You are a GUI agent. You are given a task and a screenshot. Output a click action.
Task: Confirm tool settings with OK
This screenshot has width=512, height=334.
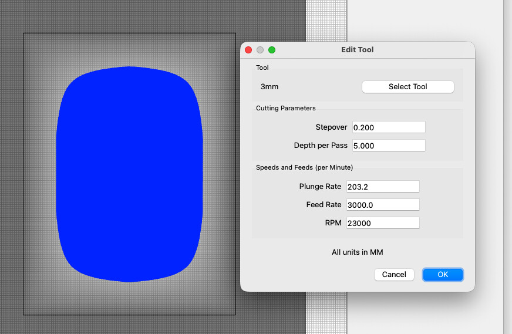point(443,275)
